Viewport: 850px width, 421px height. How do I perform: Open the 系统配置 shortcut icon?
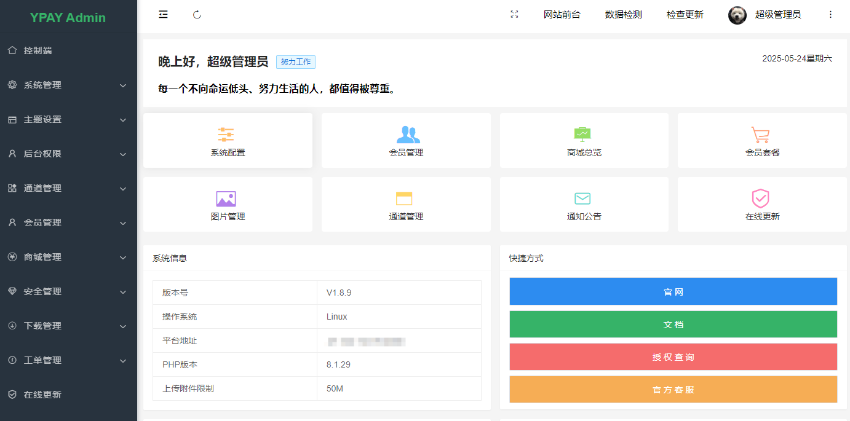(x=227, y=140)
